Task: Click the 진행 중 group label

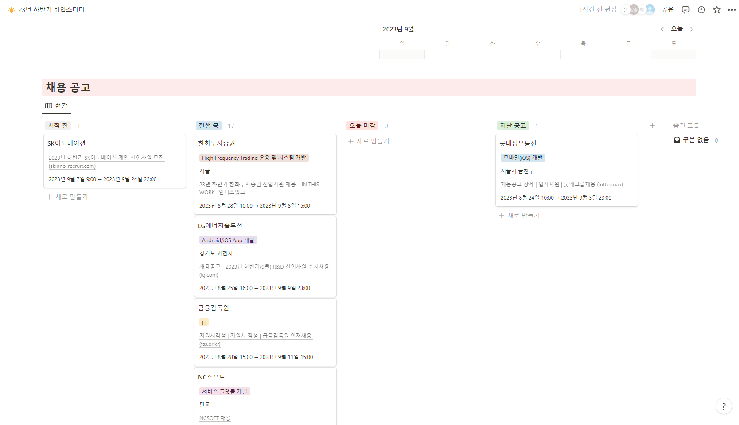Action: [x=209, y=126]
